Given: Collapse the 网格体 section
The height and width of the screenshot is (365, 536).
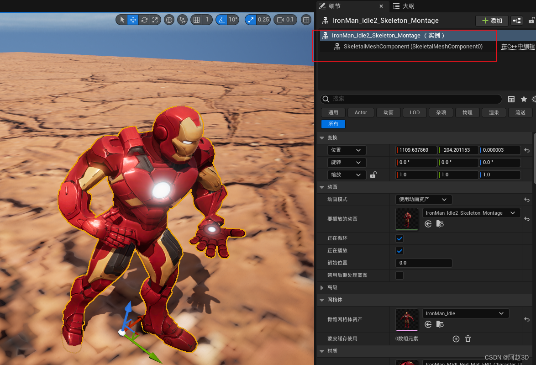Looking at the screenshot, I should [x=322, y=300].
